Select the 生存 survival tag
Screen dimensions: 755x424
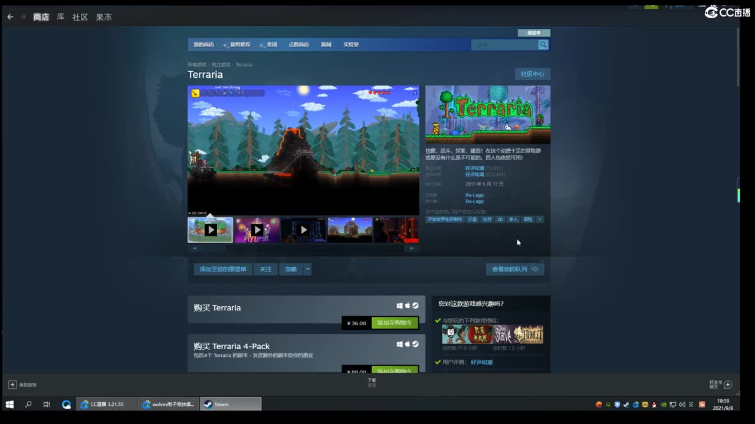(x=487, y=220)
